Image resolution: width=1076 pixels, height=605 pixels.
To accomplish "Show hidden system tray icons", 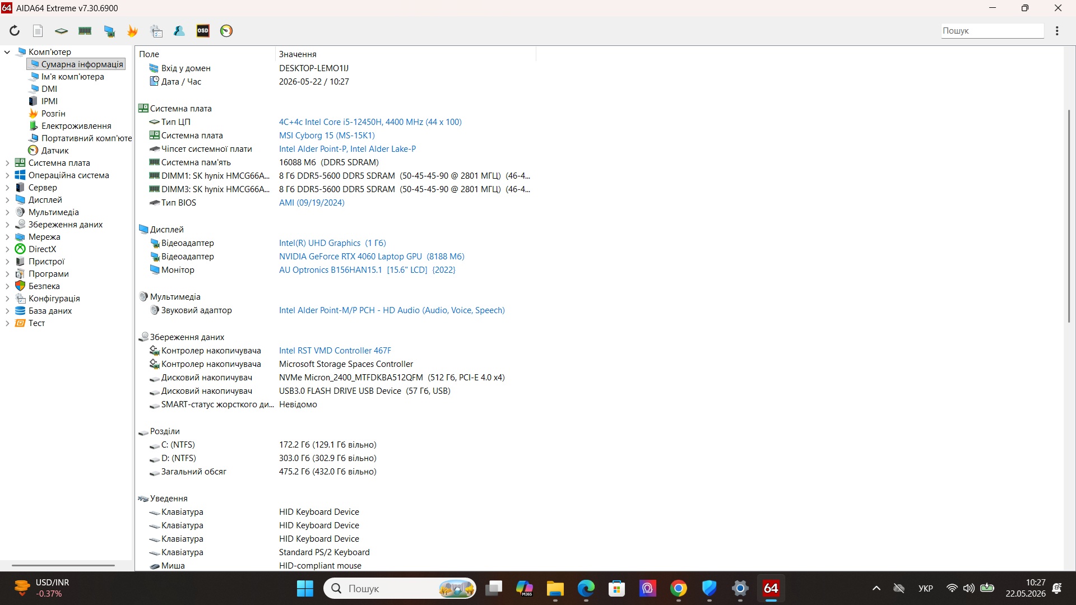I will click(876, 589).
